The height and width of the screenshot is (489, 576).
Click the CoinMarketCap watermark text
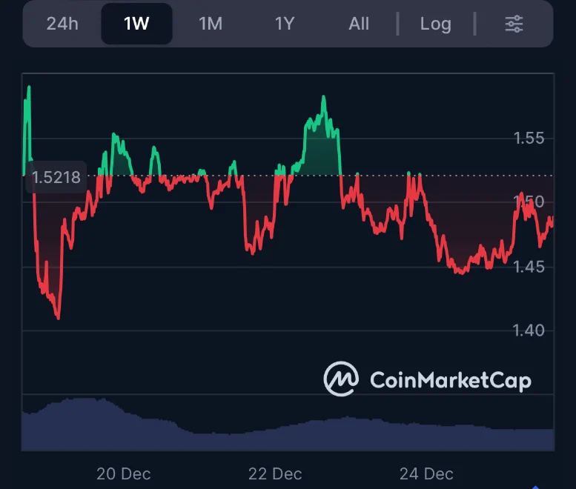tap(450, 380)
